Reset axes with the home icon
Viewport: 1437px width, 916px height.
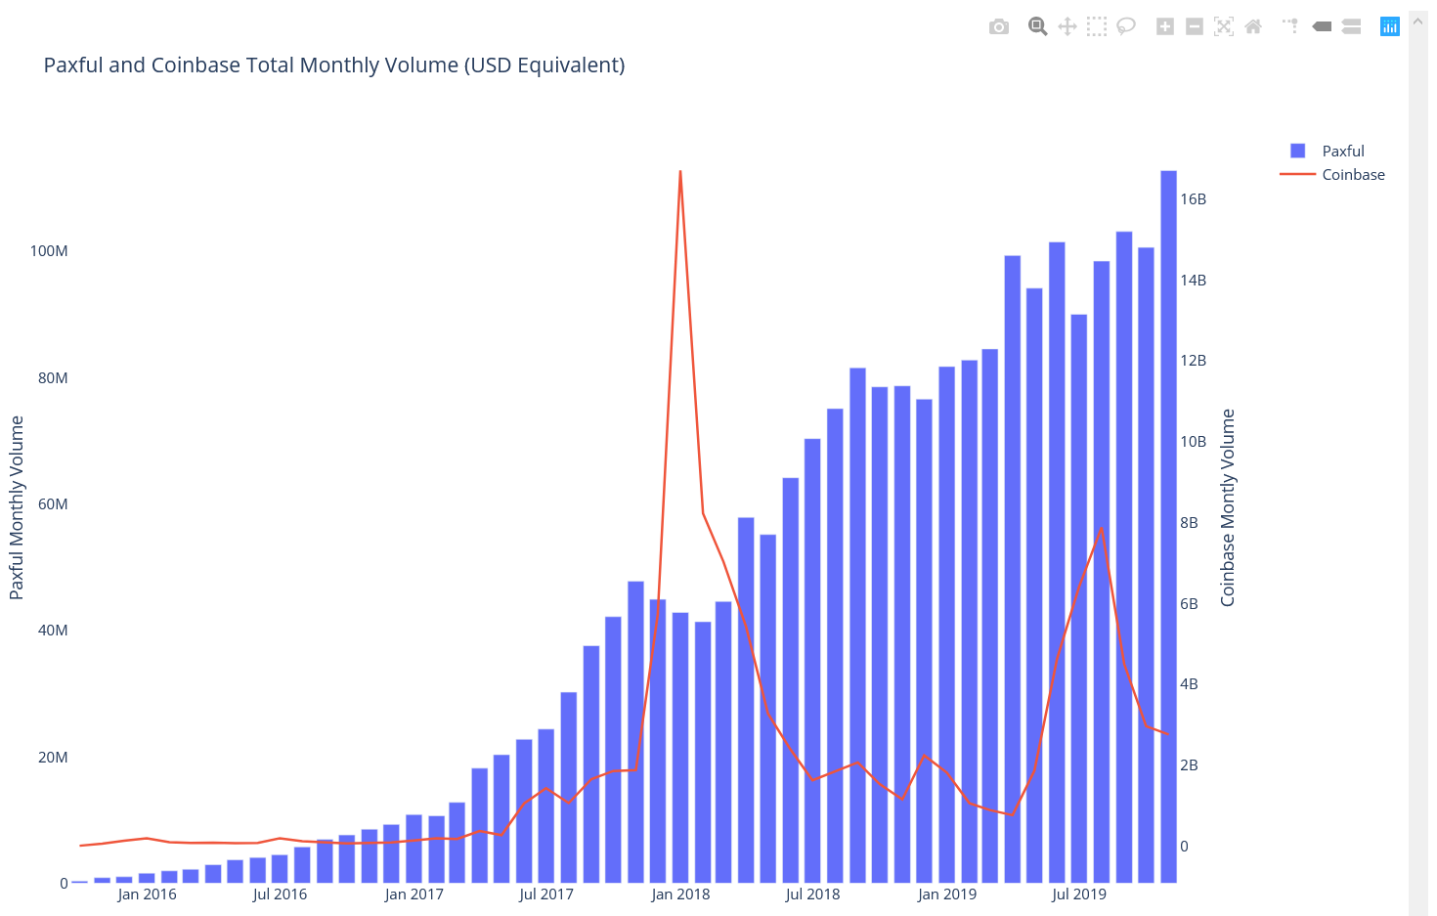[1253, 26]
